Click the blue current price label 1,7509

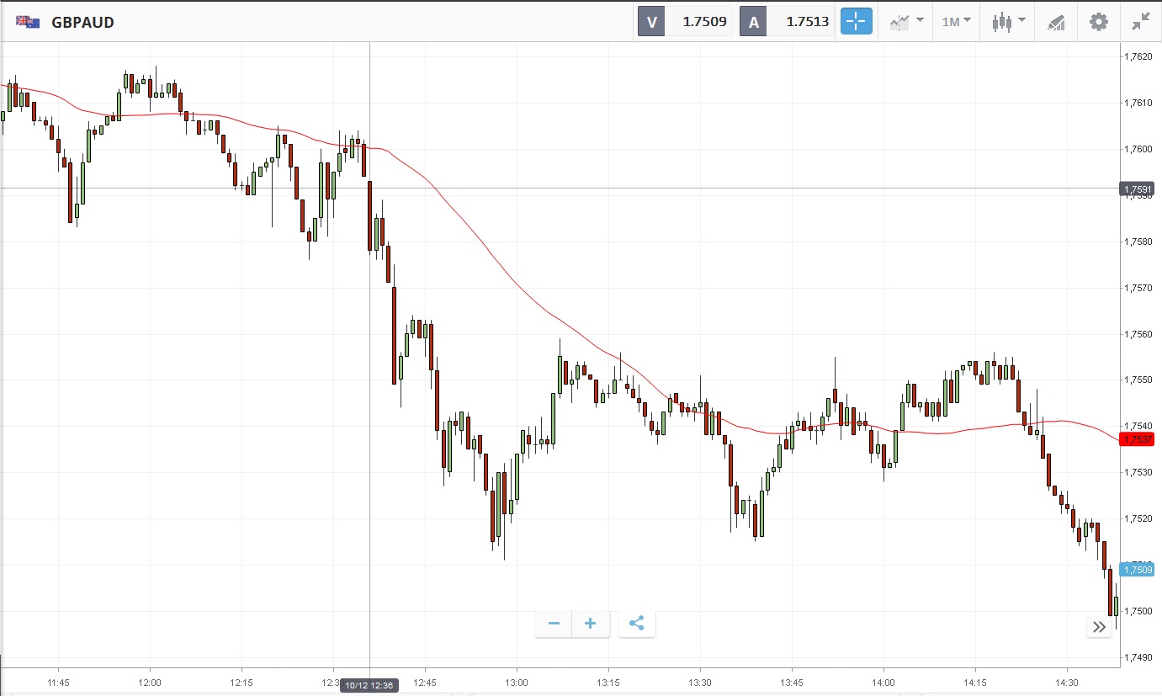[x=1138, y=570]
